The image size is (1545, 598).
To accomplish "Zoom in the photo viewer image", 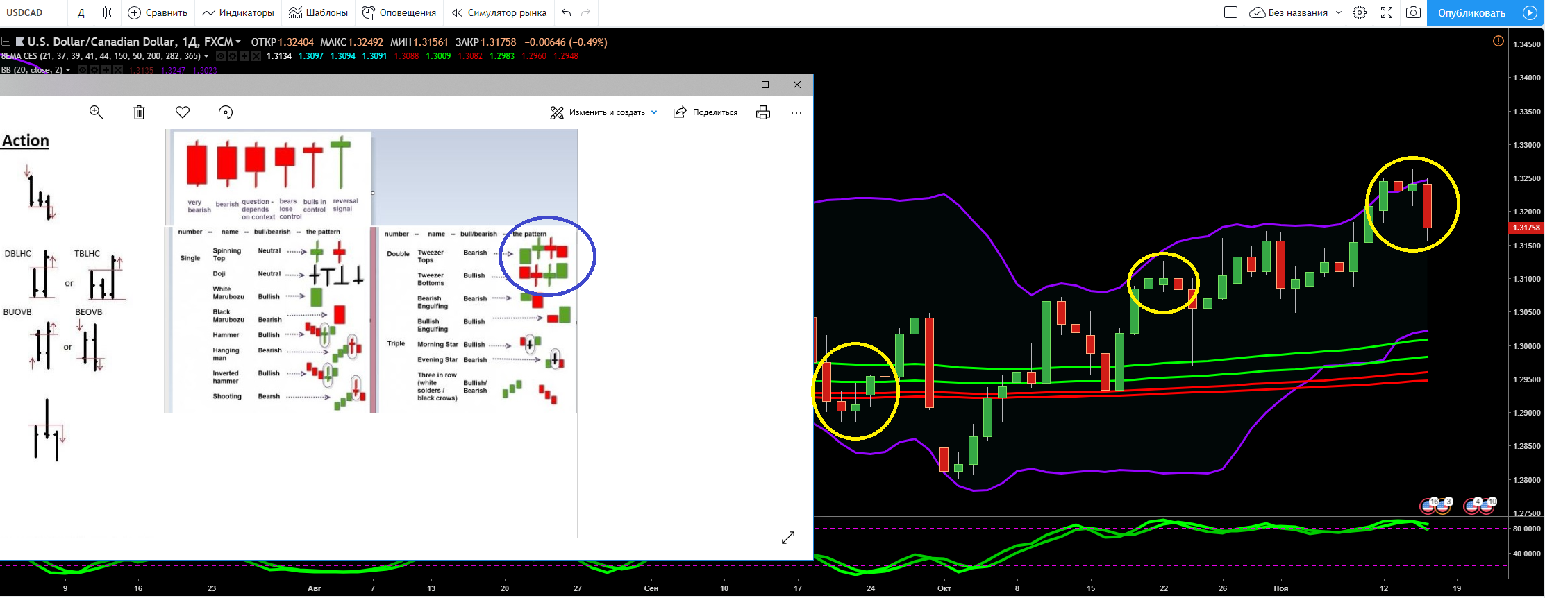I will point(97,112).
